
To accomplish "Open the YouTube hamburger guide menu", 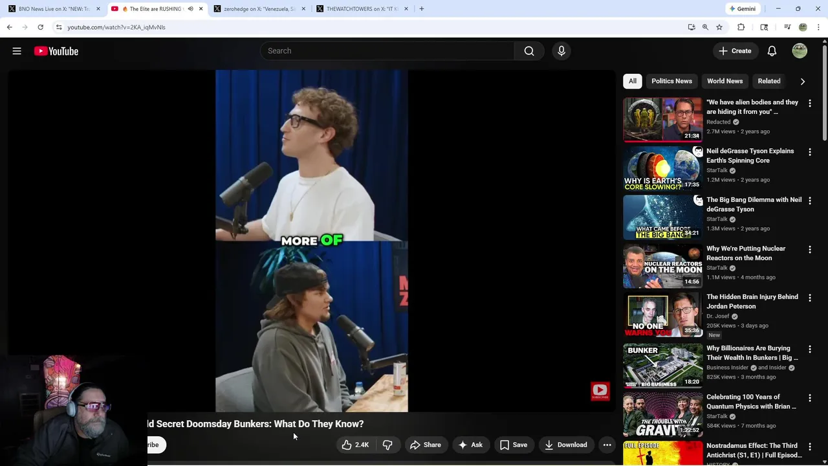I will 17,51.
